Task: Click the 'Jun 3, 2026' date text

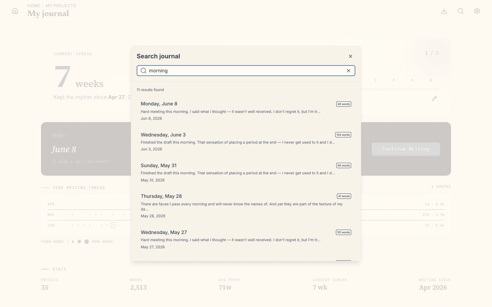Action: (151, 149)
